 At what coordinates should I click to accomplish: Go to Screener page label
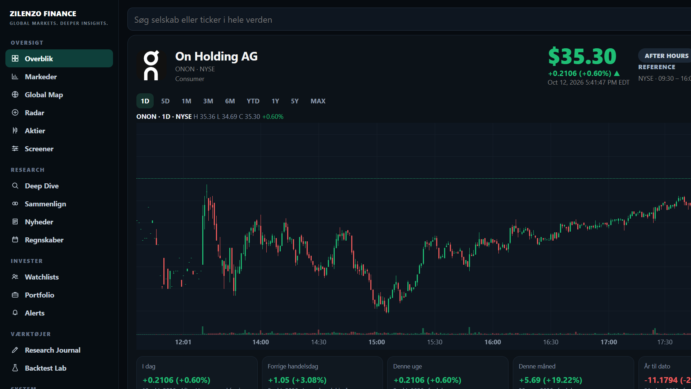pos(39,148)
